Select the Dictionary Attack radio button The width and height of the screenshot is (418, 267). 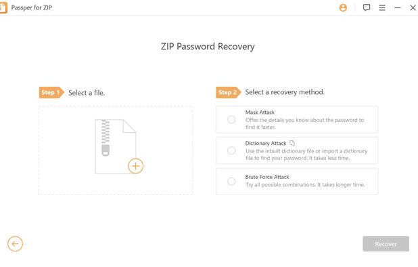pyautogui.click(x=231, y=150)
